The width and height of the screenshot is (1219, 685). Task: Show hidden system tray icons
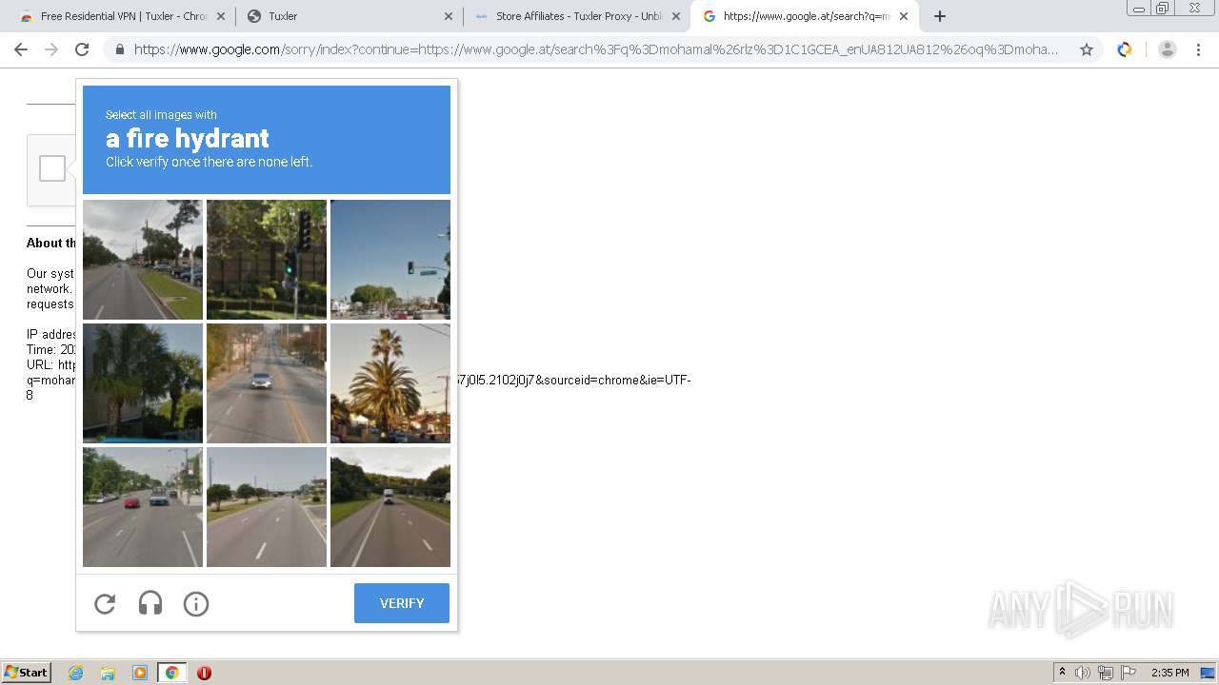click(1063, 673)
